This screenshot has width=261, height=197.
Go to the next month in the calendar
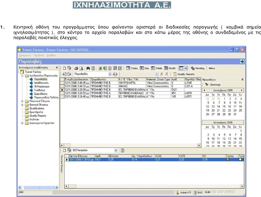pyautogui.click(x=241, y=90)
